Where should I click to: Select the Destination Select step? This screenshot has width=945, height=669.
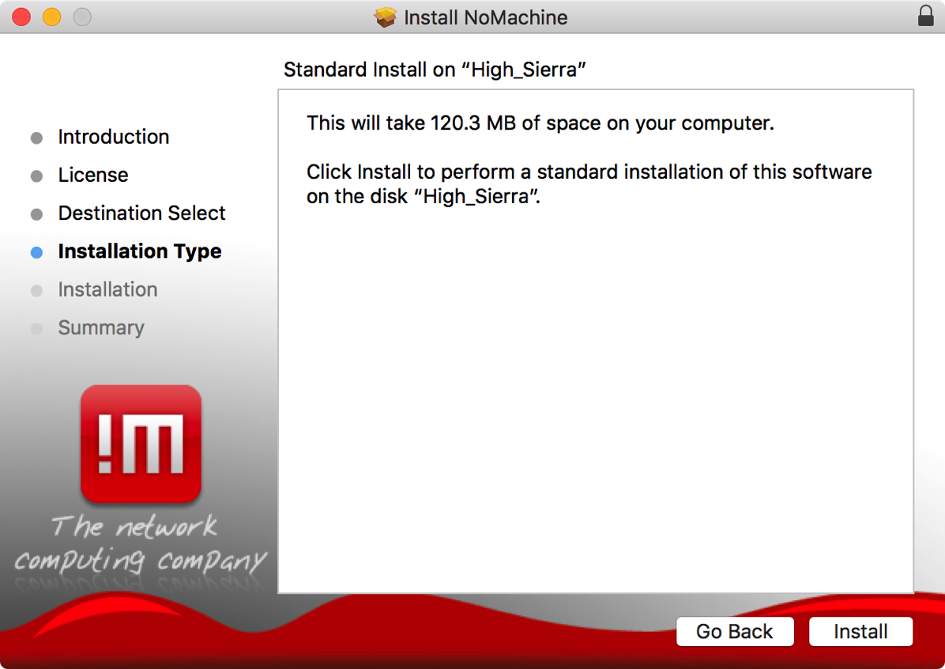[141, 213]
